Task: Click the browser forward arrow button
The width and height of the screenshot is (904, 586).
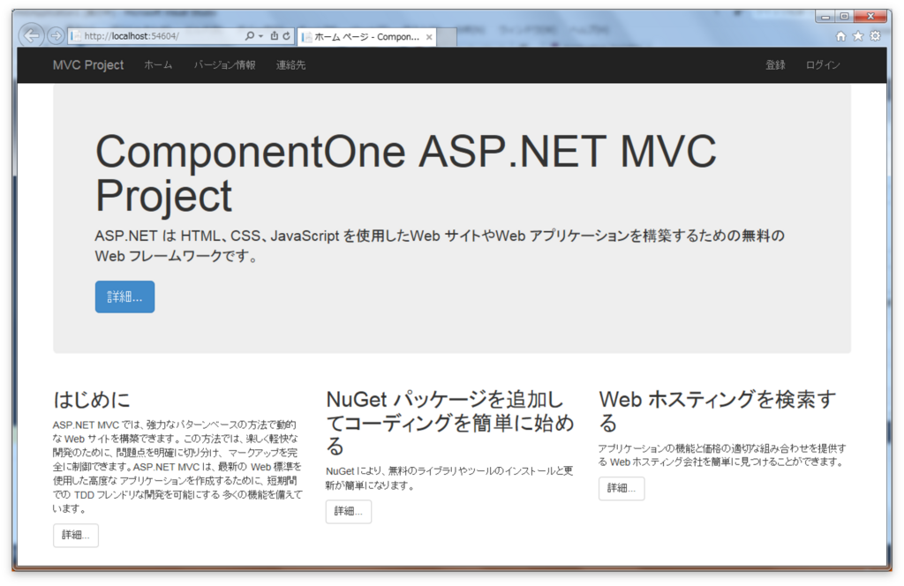Action: click(56, 35)
